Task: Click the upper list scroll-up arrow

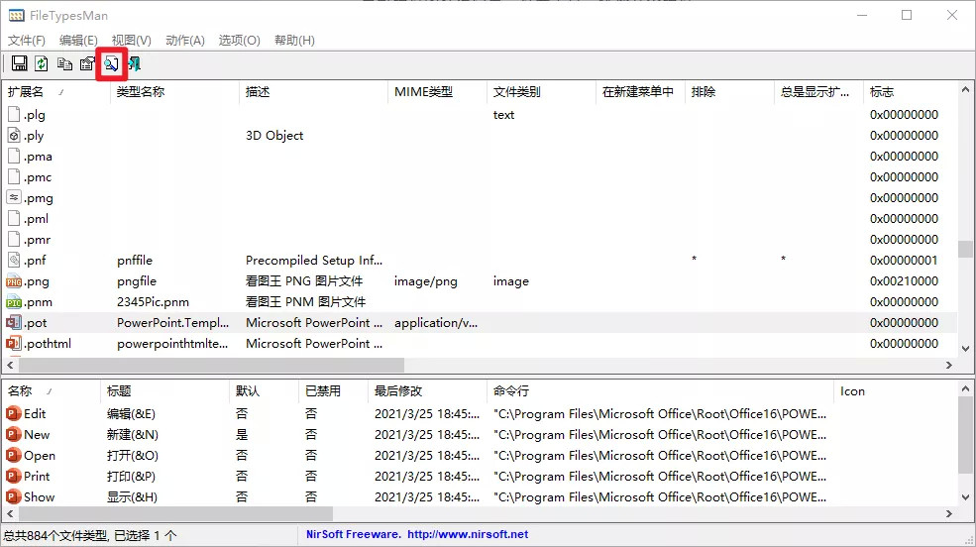Action: 965,89
